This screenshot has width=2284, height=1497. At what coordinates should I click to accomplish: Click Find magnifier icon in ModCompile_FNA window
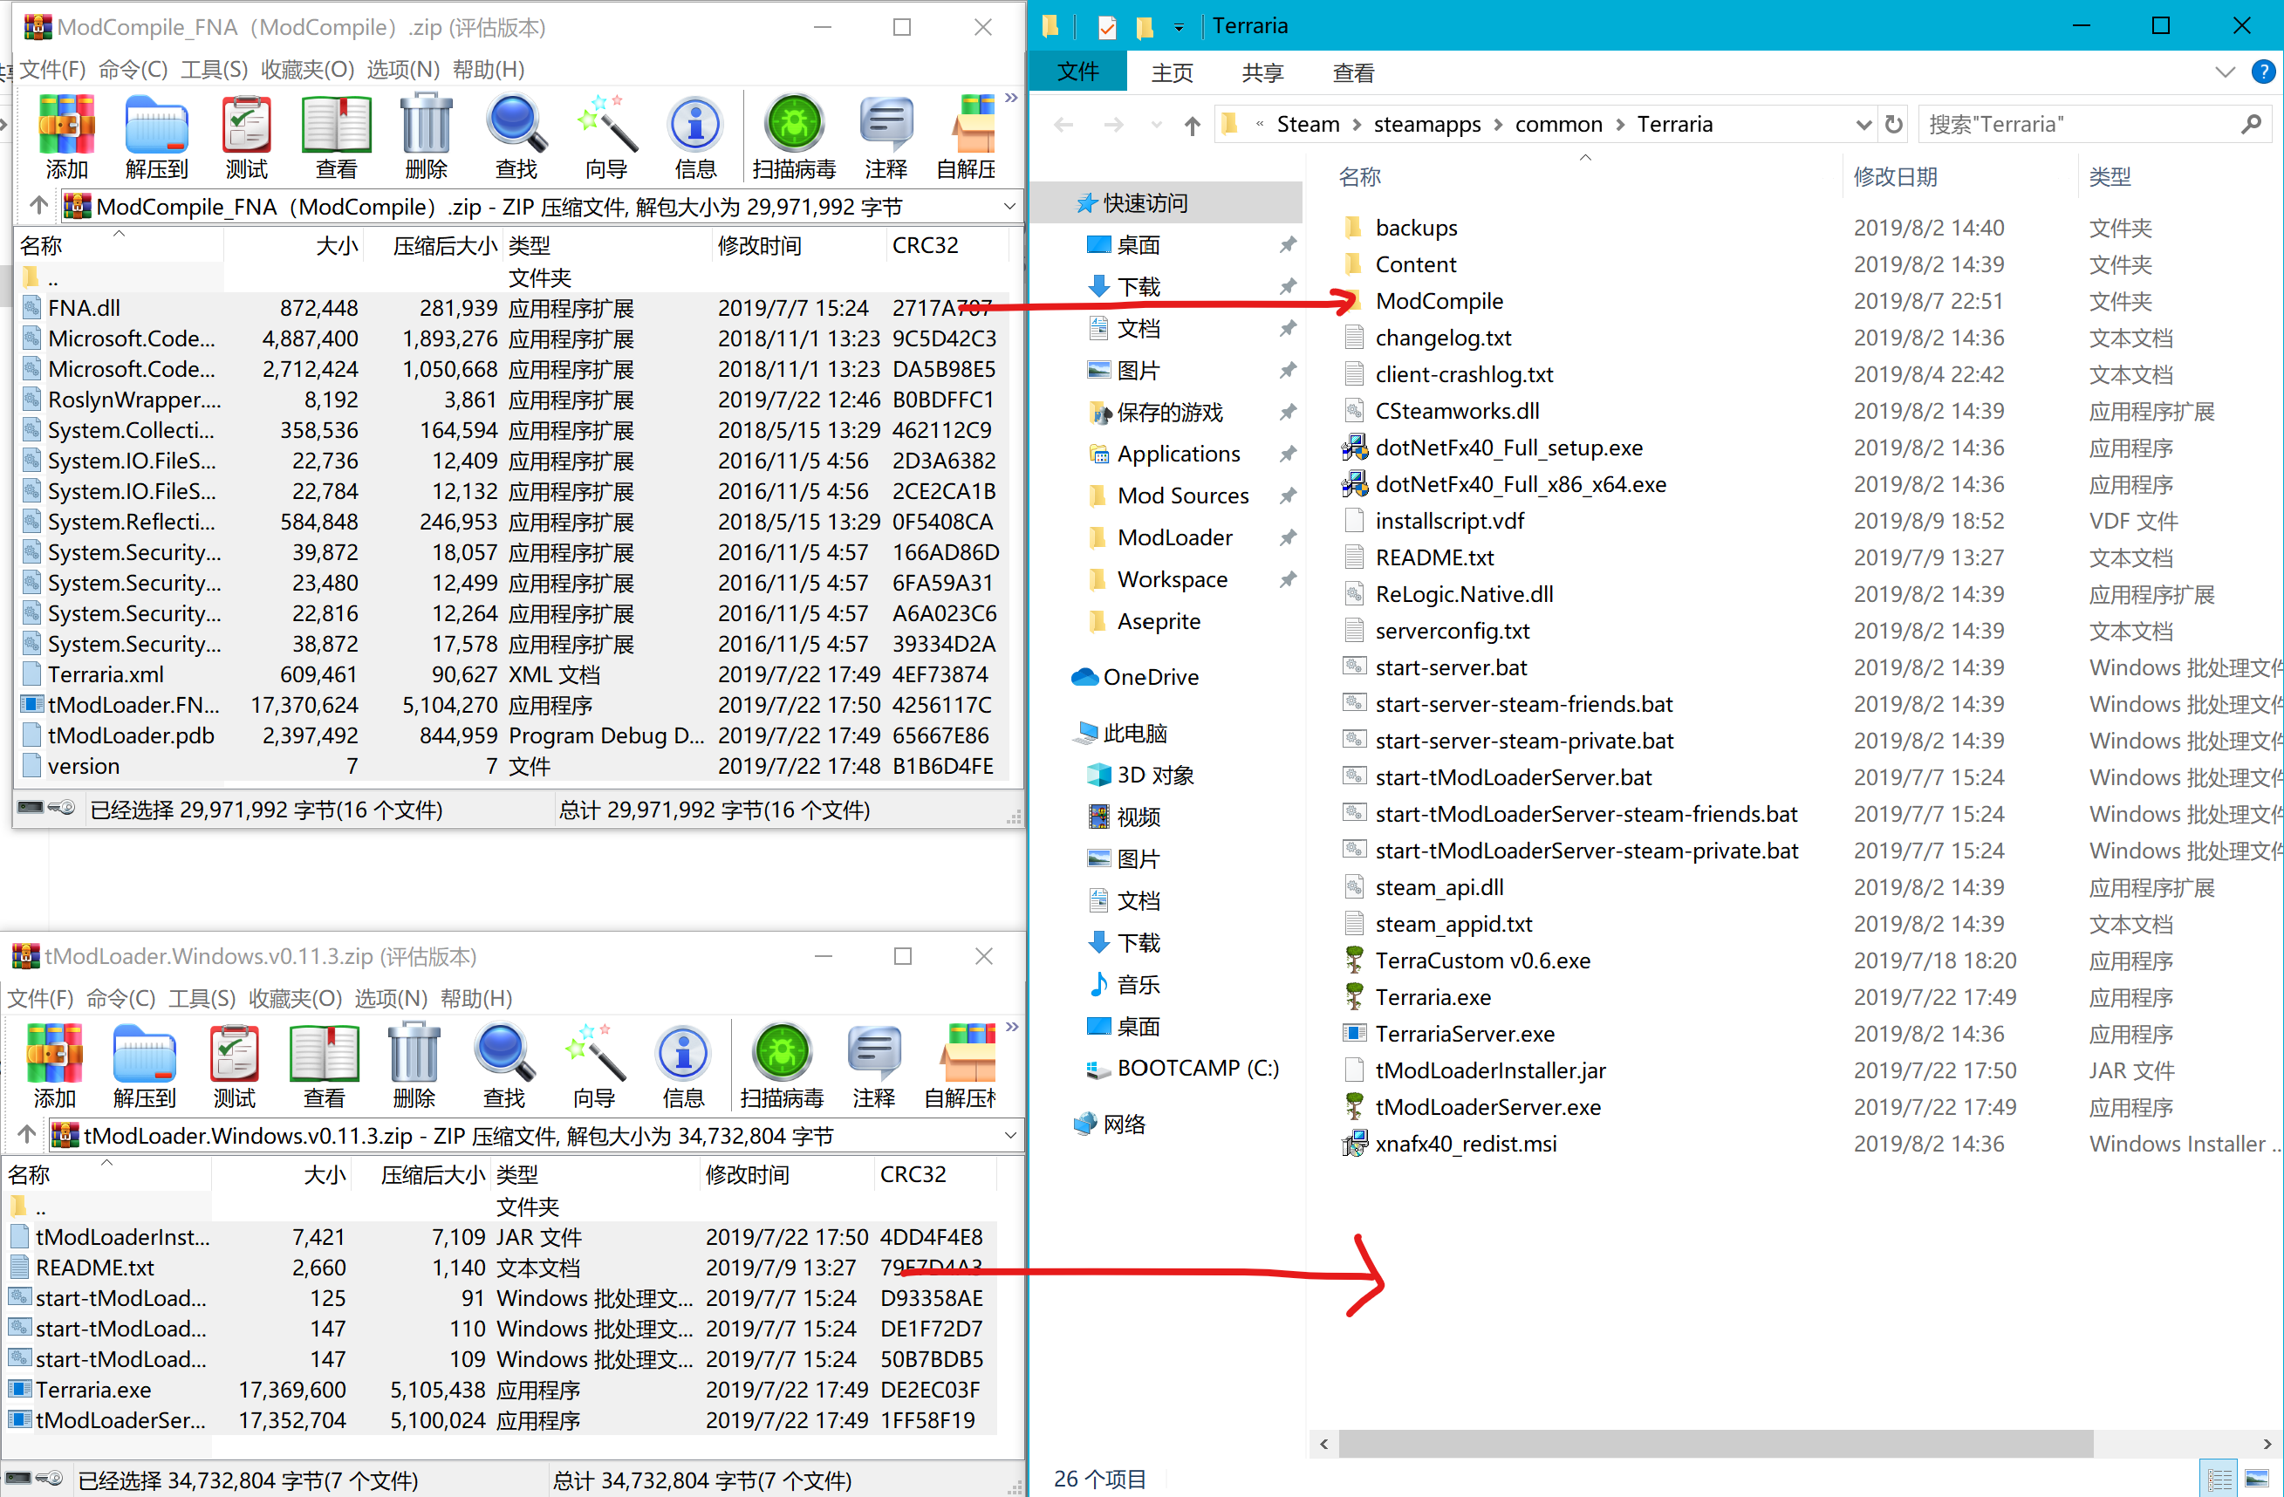click(516, 136)
